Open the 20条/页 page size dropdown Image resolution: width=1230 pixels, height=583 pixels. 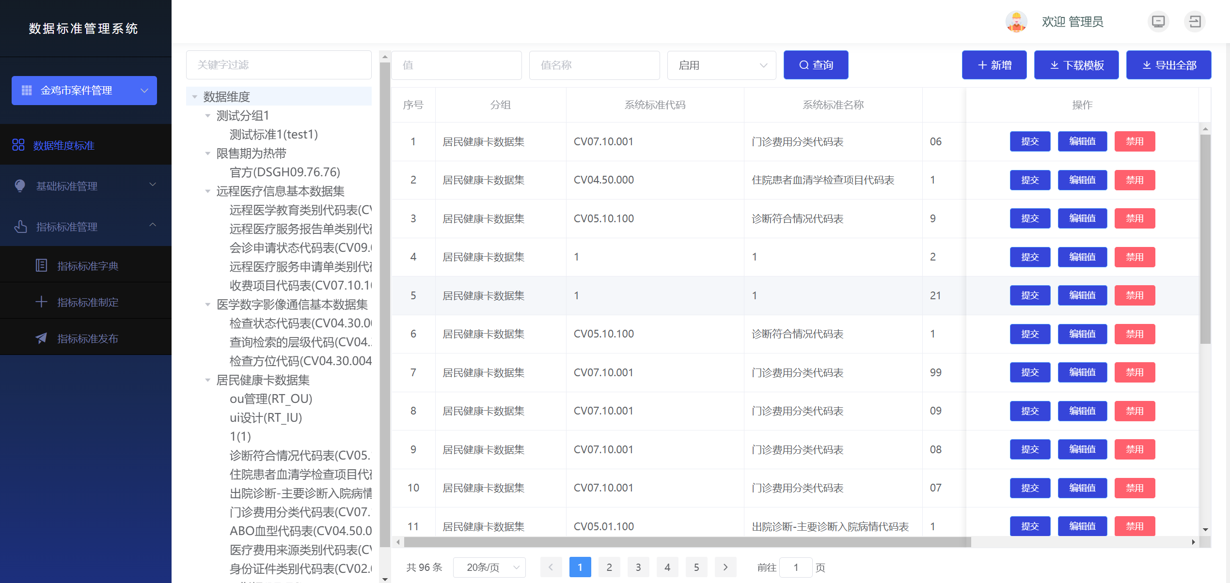[489, 567]
